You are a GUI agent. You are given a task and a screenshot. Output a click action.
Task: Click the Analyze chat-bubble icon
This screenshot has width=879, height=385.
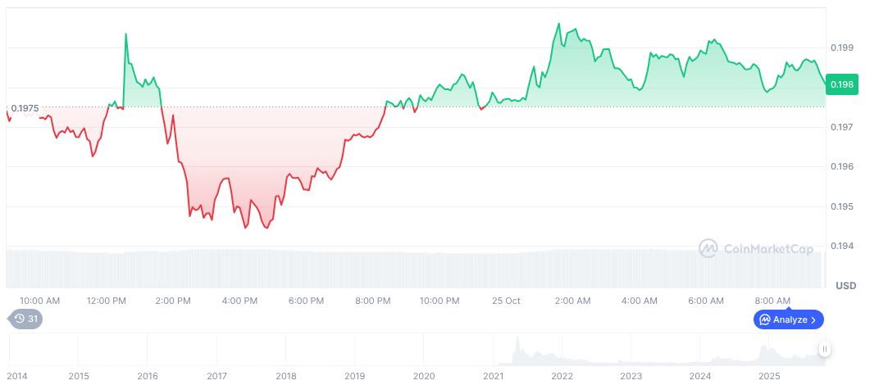click(764, 319)
